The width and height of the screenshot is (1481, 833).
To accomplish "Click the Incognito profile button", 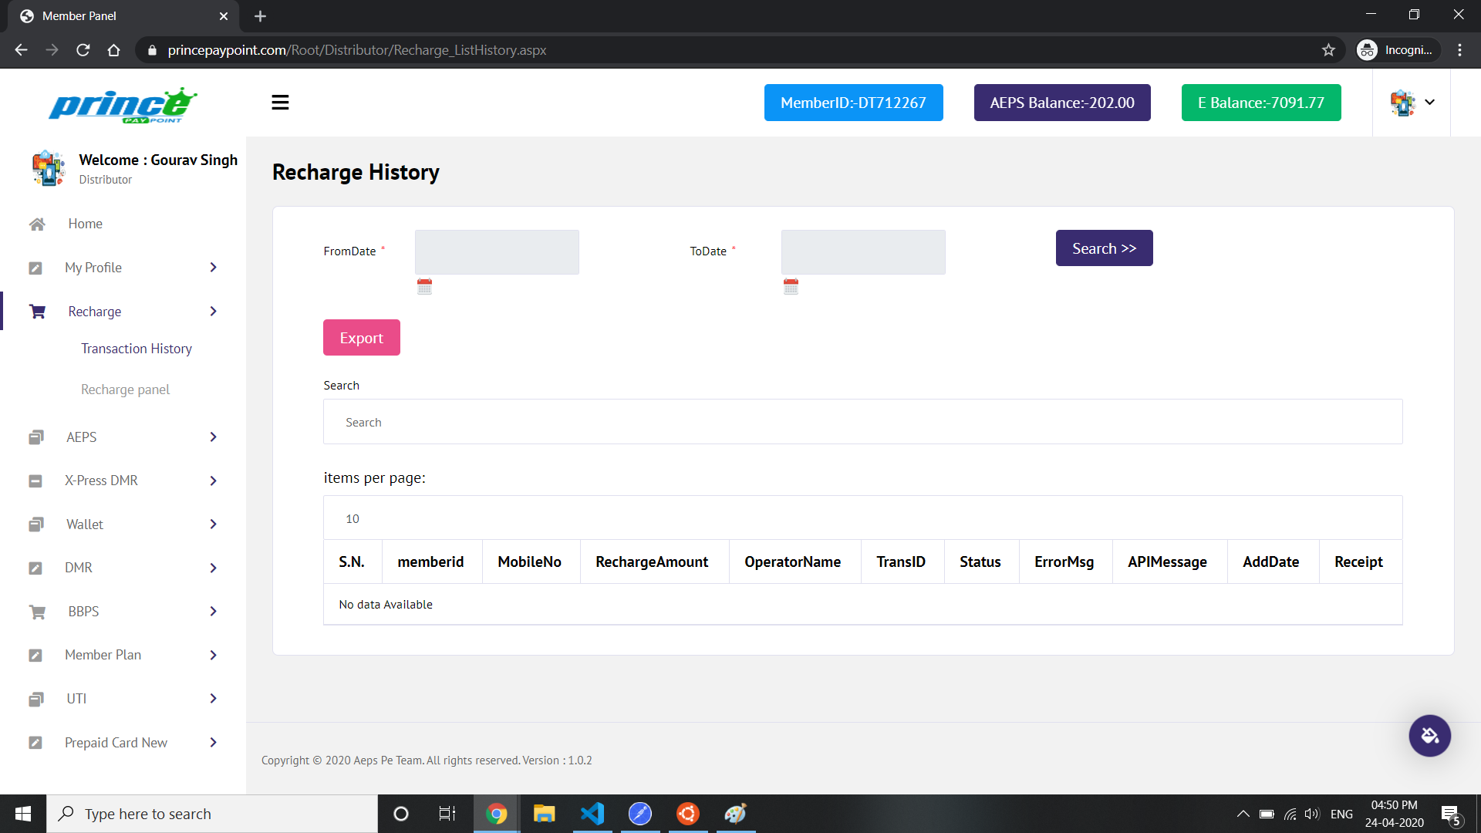I will pyautogui.click(x=1398, y=50).
